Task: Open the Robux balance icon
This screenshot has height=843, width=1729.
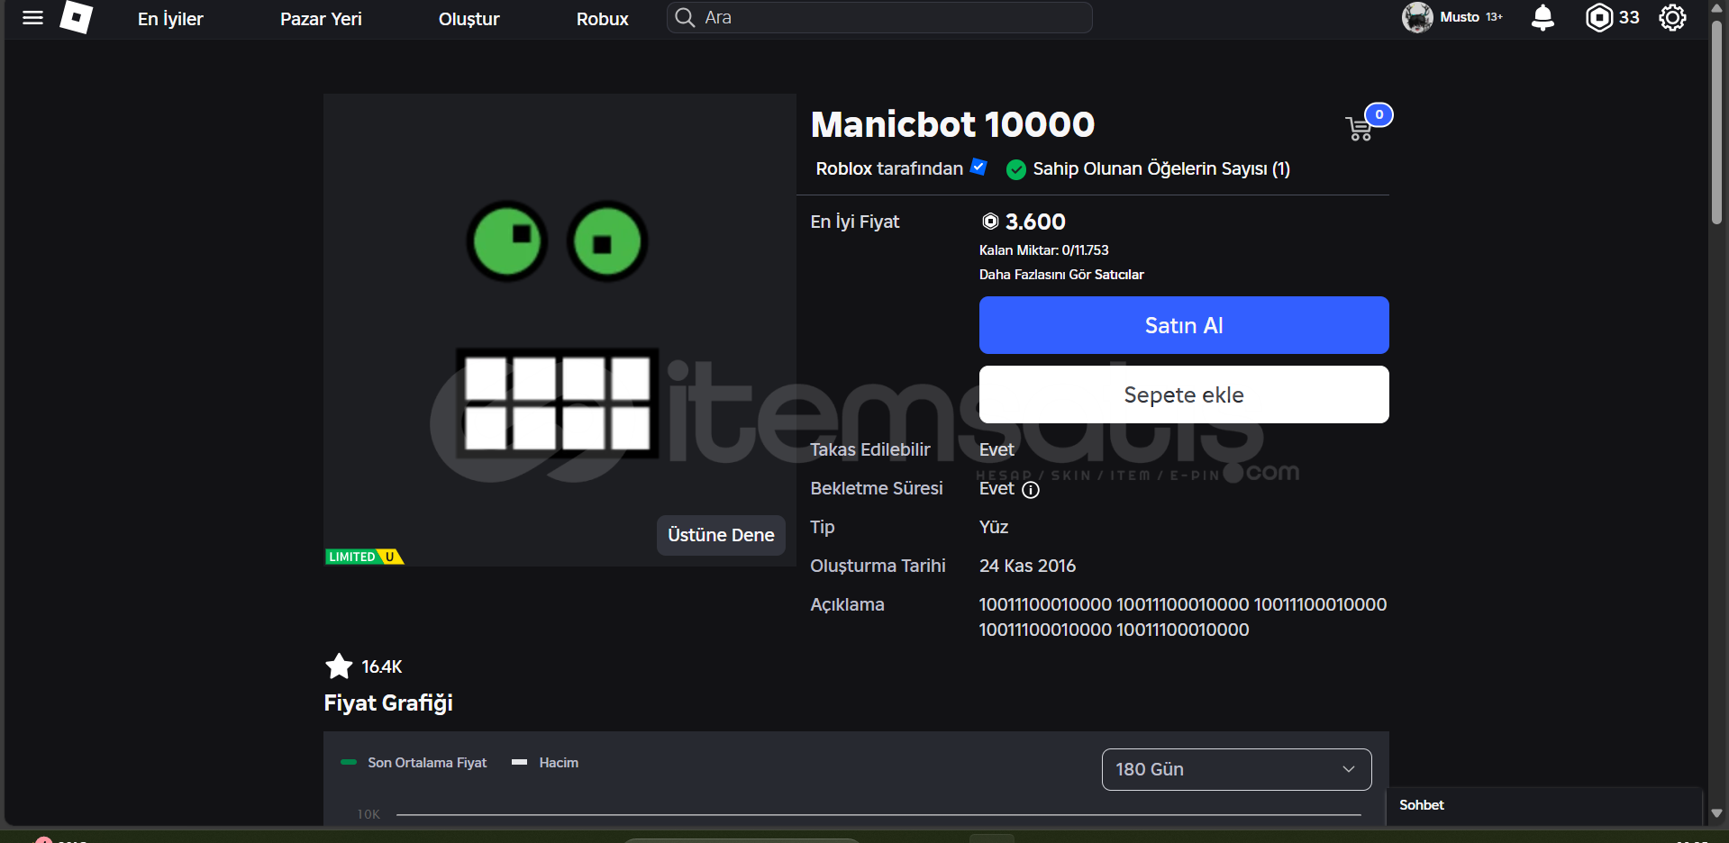Action: 1599,17
